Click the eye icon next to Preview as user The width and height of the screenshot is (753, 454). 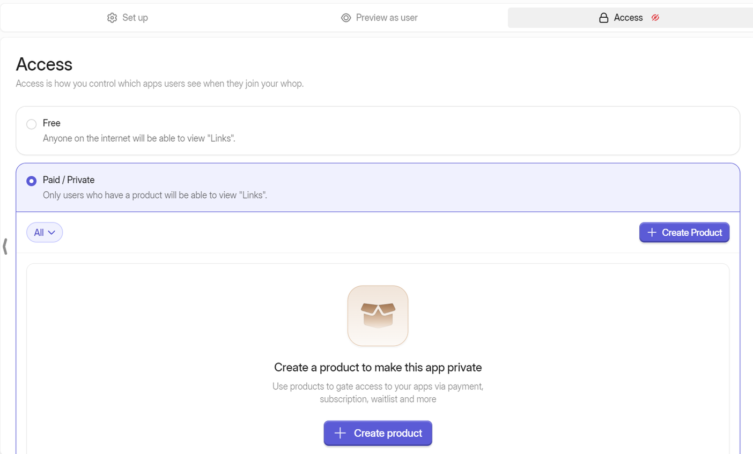345,17
